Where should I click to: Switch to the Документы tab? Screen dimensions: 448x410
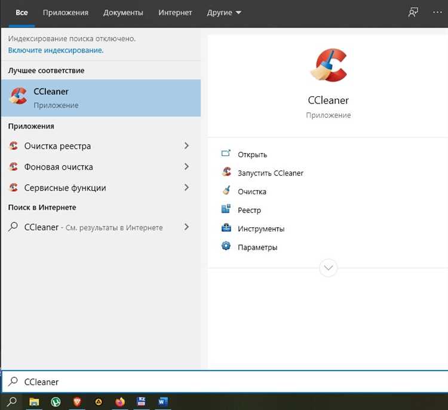click(123, 13)
